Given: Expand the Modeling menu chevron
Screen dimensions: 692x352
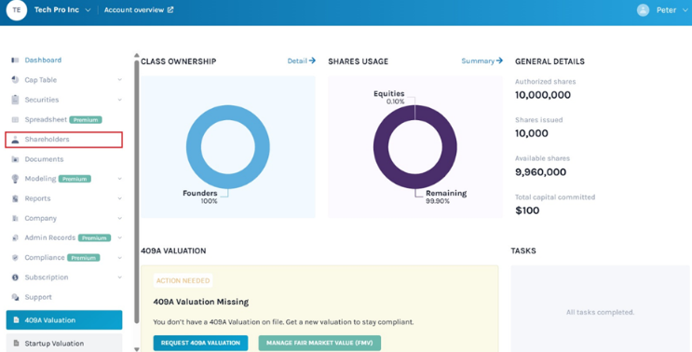Looking at the screenshot, I should pyautogui.click(x=119, y=179).
